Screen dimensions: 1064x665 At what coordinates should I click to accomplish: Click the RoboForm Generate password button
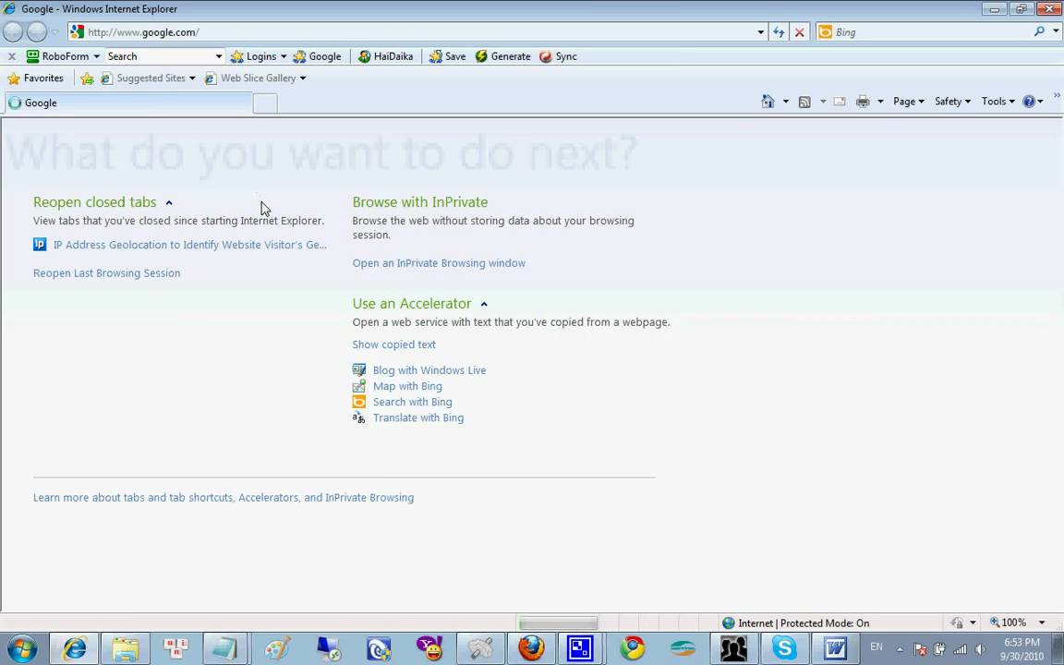tap(502, 56)
